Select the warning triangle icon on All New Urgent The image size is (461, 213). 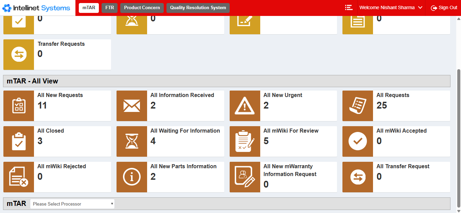tap(245, 105)
